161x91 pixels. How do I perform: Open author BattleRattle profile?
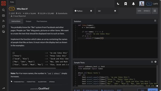point(62,13)
